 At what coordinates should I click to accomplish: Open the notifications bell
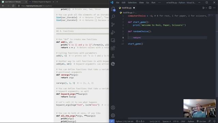214,121
